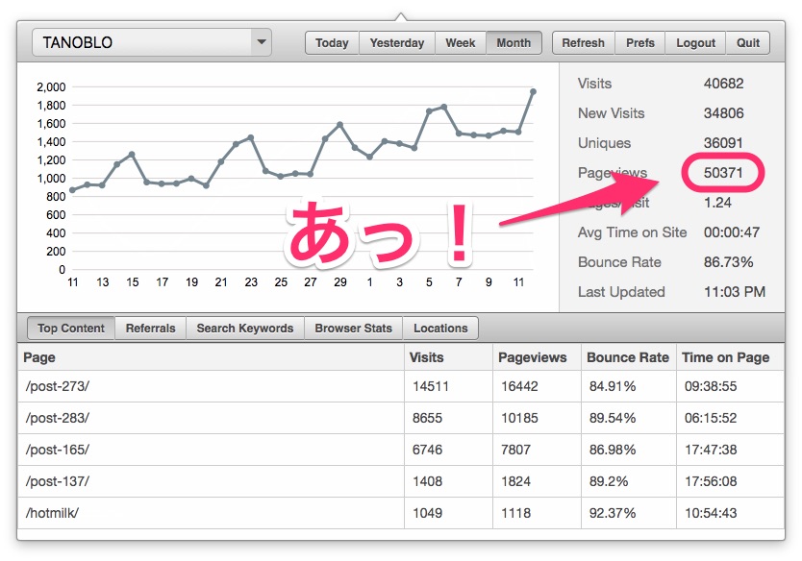Screen dimensions: 802x561
Task: Select the /hotmilk/ page row
Action: [401, 513]
